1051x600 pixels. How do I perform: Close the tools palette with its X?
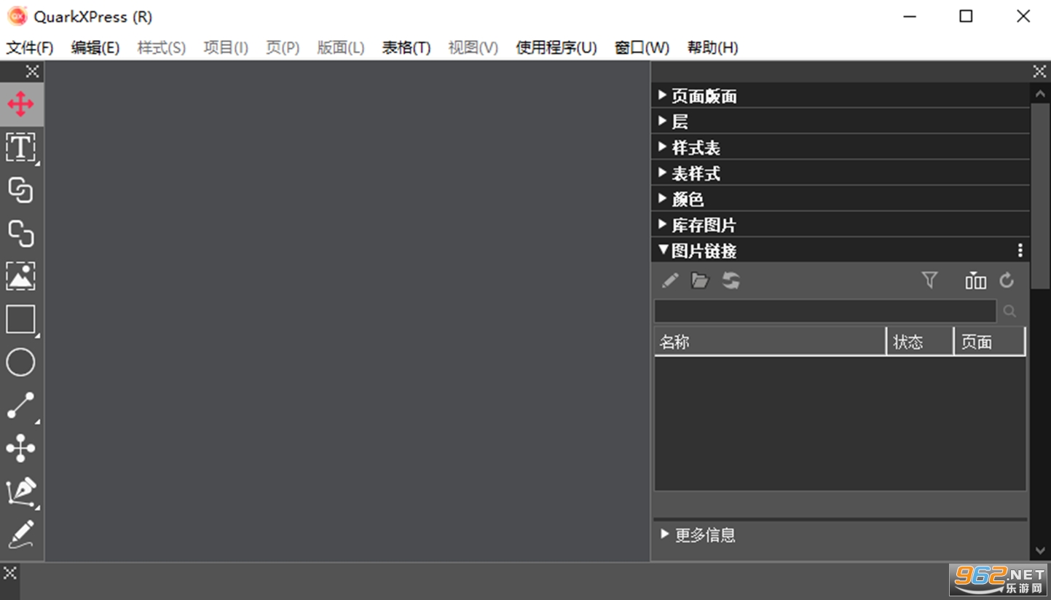[32, 71]
